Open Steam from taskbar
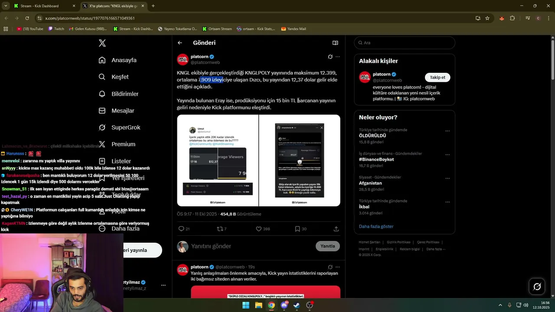Screen dimensions: 555x312 point(297,305)
